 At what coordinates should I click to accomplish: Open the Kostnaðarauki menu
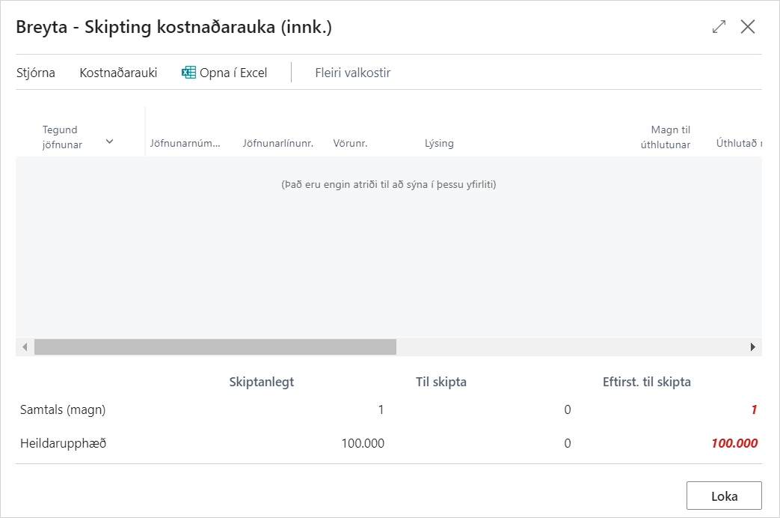[x=118, y=73]
